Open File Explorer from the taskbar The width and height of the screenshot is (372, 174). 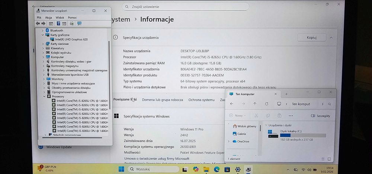click(206, 169)
